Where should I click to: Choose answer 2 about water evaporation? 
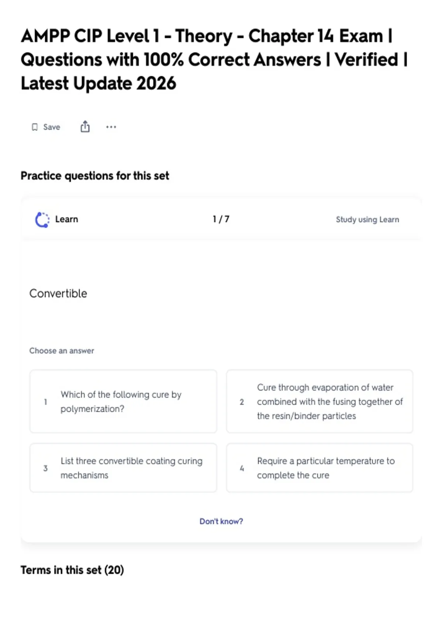(319, 401)
